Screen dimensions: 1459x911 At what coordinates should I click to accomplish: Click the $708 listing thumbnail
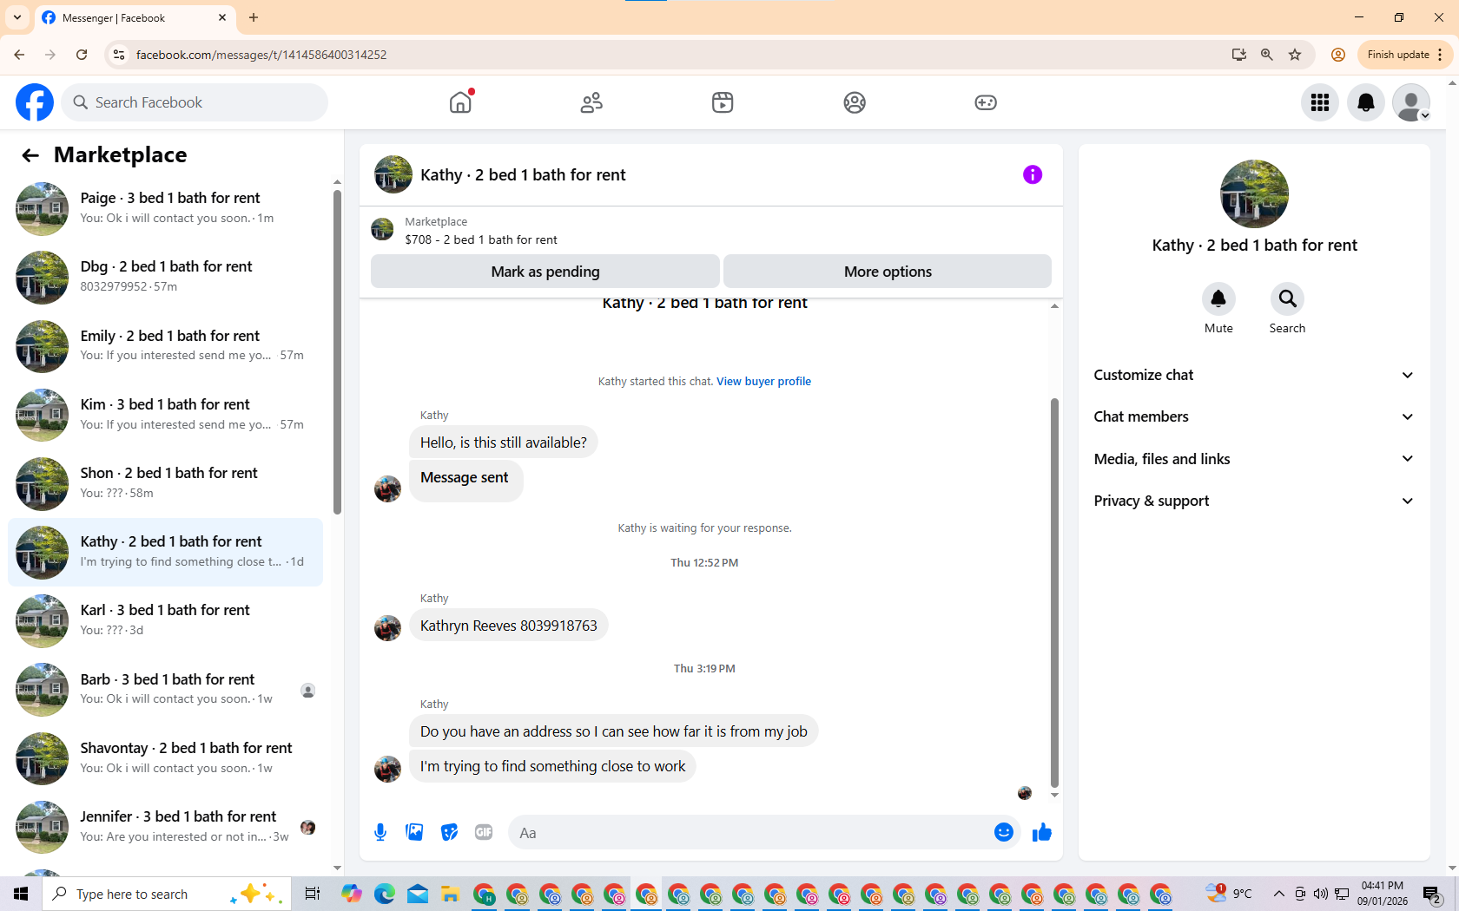[382, 230]
